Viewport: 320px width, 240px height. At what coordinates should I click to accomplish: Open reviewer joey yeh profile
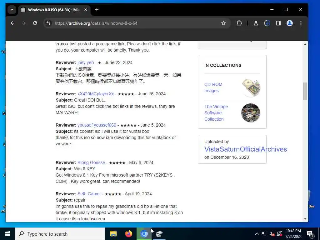click(x=86, y=62)
